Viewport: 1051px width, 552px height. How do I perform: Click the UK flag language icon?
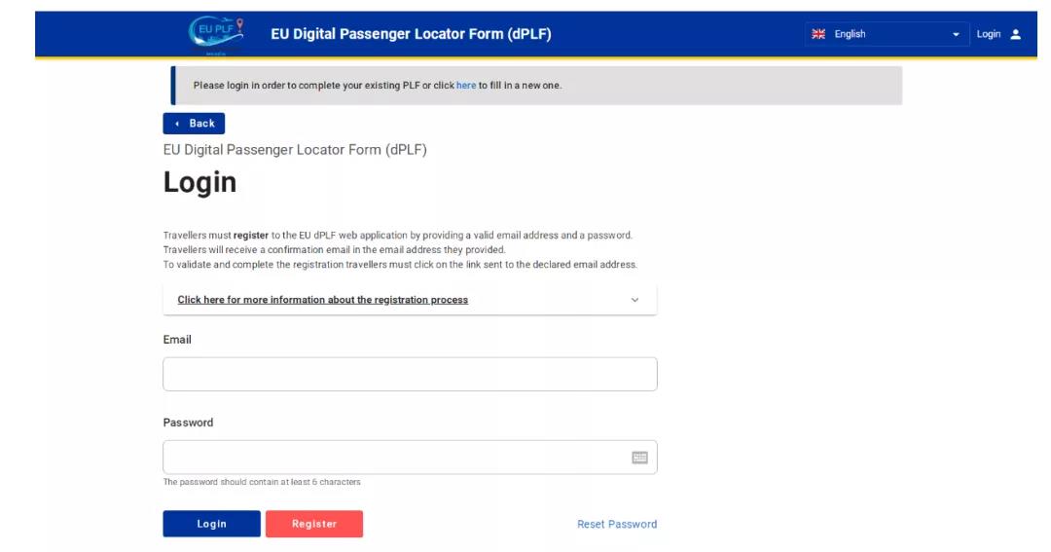click(818, 34)
